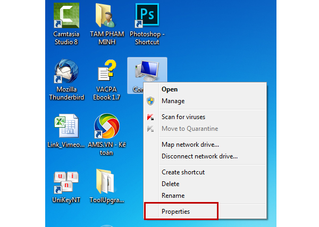The image size is (319, 227).
Task: Click Delete in the context menu
Action: [171, 184]
